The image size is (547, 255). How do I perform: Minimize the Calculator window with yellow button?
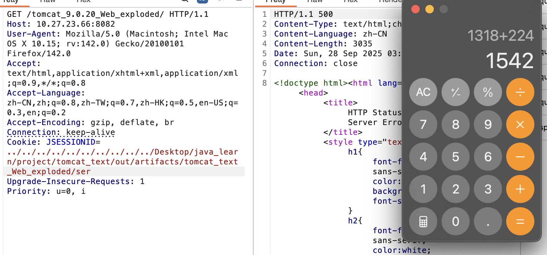(x=429, y=9)
